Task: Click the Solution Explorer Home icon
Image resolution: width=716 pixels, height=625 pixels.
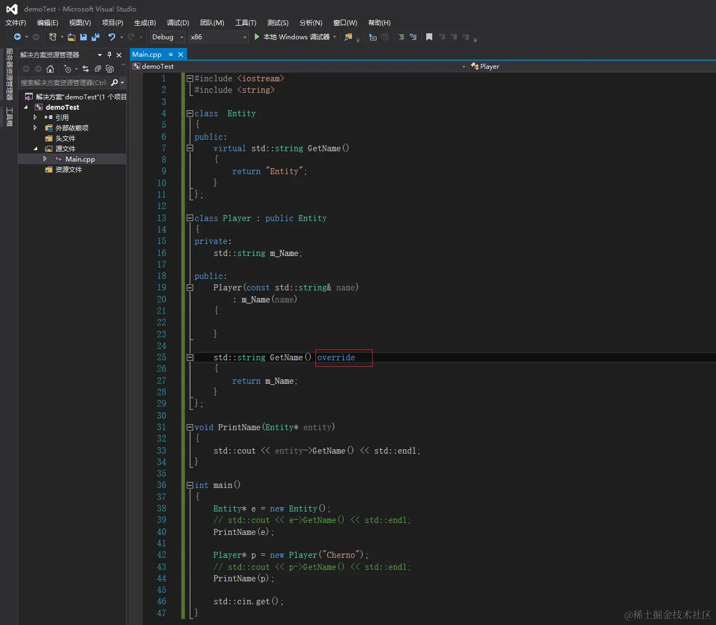Action: coord(50,69)
